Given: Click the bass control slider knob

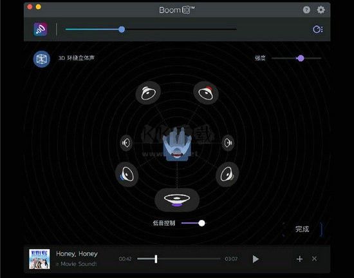Looking at the screenshot, I should [x=201, y=223].
